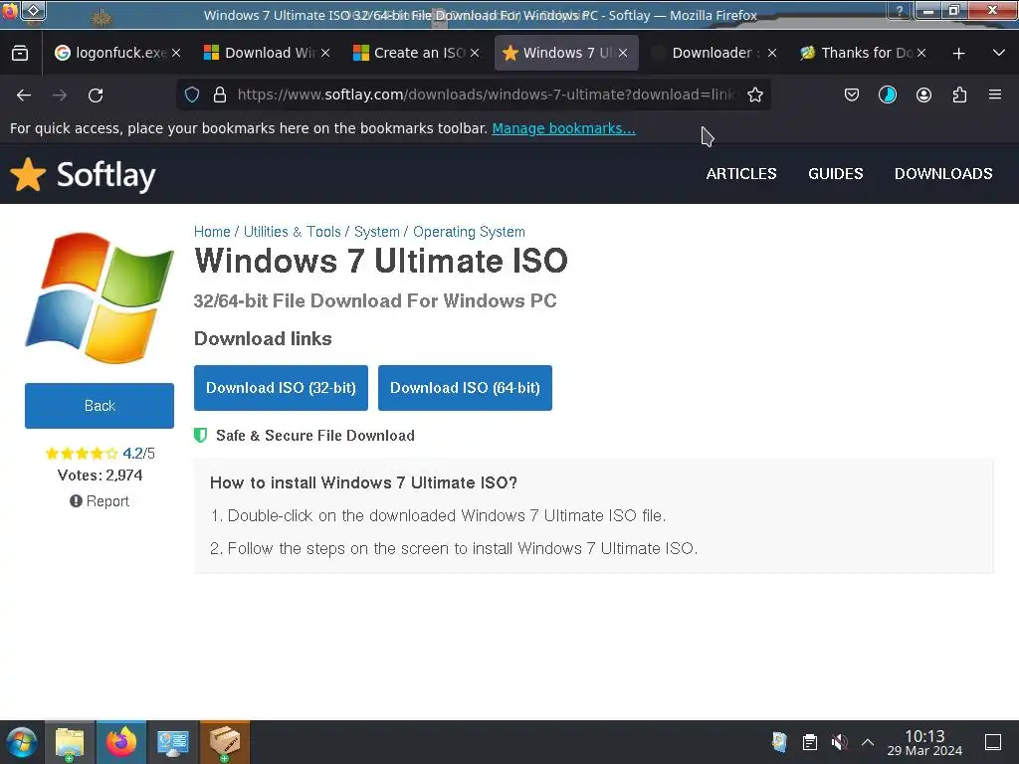Open the system settings monitor taskbar icon
The height and width of the screenshot is (764, 1019).
[x=173, y=742]
